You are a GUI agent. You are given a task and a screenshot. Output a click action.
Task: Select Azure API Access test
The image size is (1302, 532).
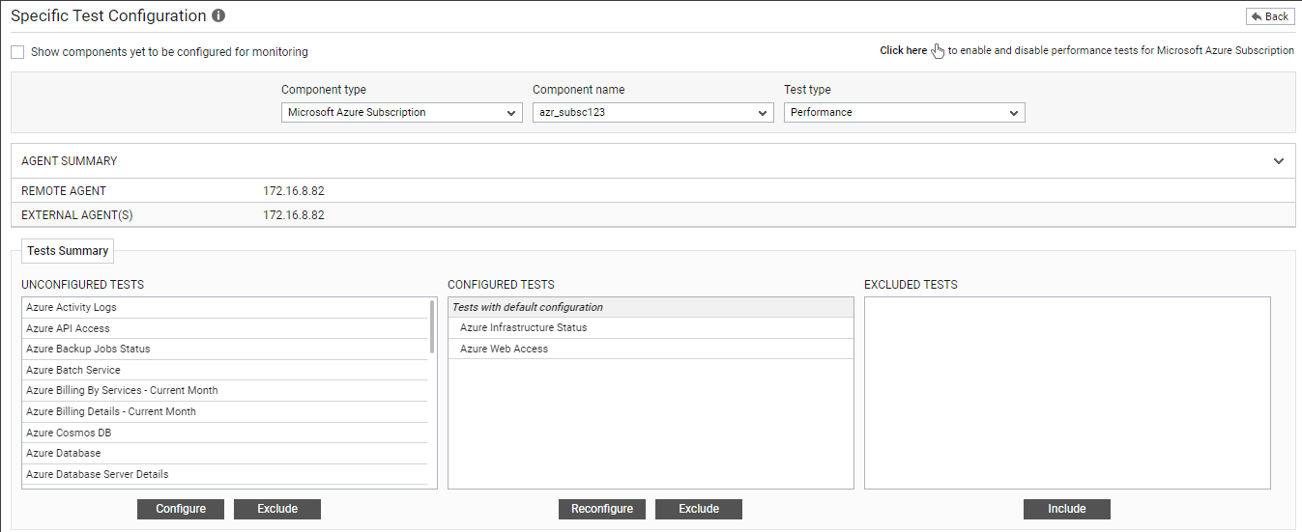[224, 328]
